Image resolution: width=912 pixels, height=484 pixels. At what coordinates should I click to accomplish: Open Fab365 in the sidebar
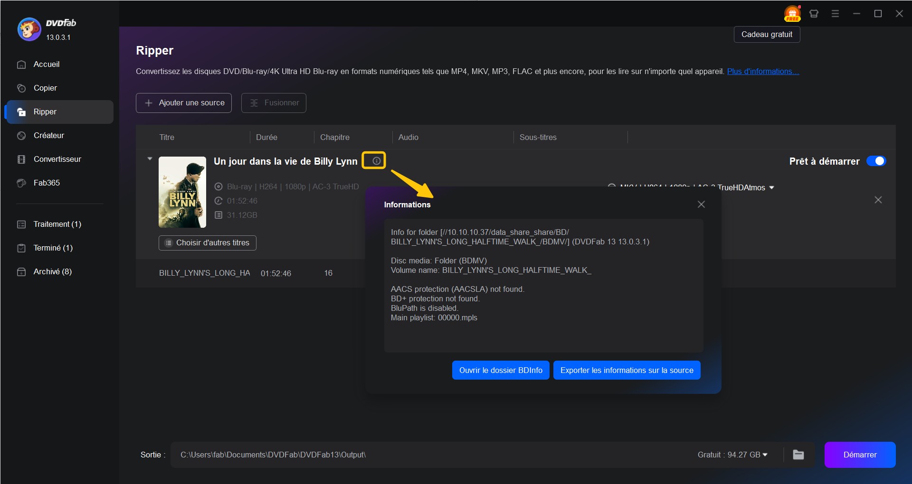click(59, 183)
